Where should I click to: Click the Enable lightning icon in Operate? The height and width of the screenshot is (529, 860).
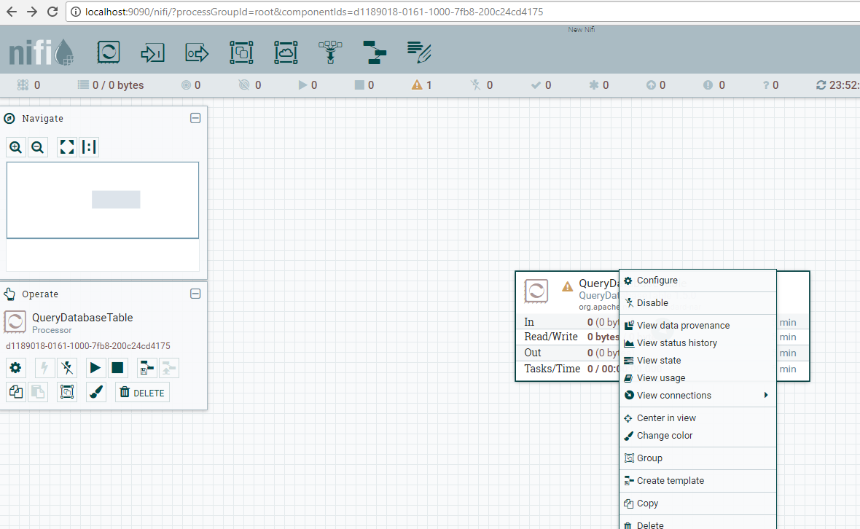pyautogui.click(x=44, y=368)
